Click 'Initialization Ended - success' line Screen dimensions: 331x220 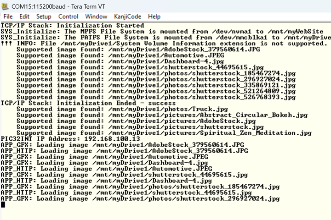pos(88,103)
